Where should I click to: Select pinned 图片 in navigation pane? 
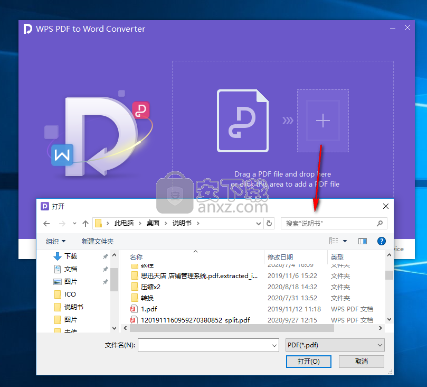point(71,282)
